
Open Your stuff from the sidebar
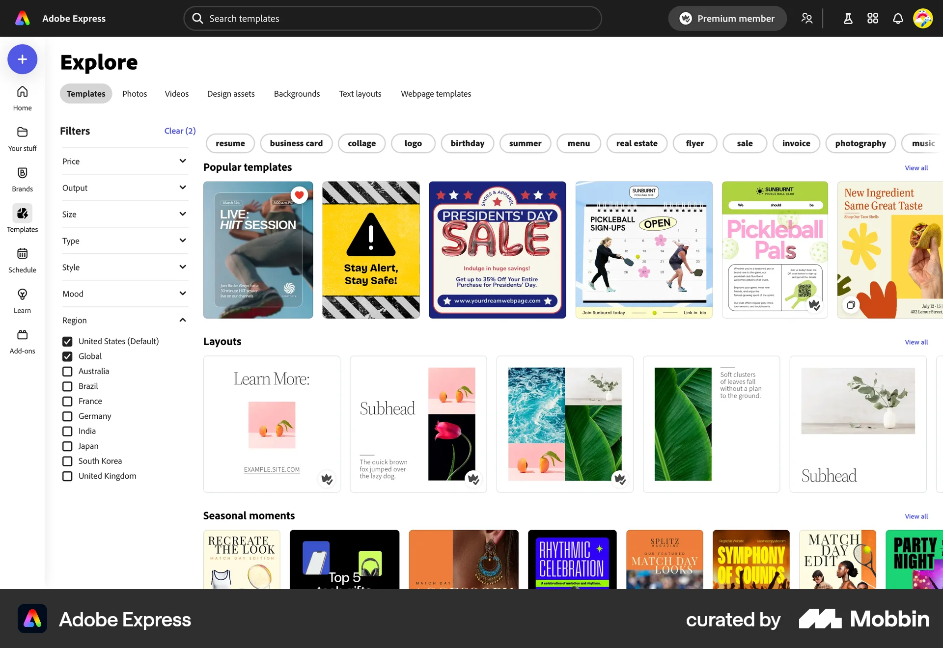click(22, 139)
